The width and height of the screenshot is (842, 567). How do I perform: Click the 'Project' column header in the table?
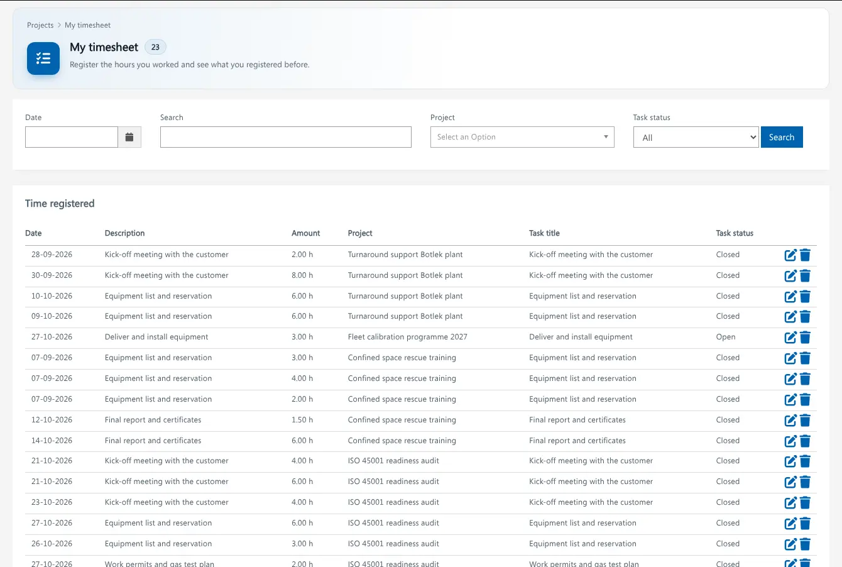coord(360,233)
